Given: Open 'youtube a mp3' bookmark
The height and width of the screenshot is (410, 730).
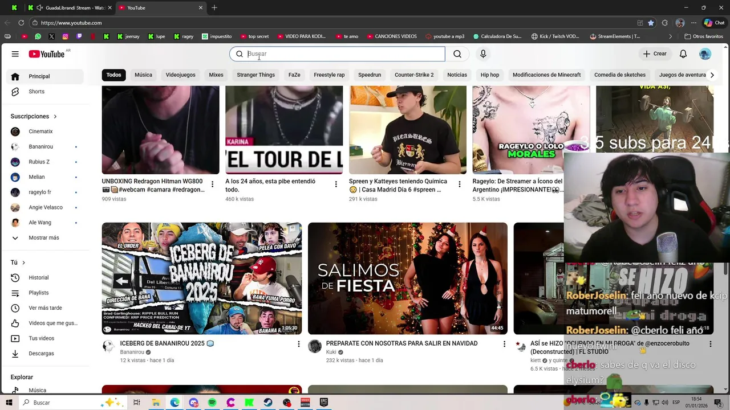Looking at the screenshot, I should [x=445, y=36].
